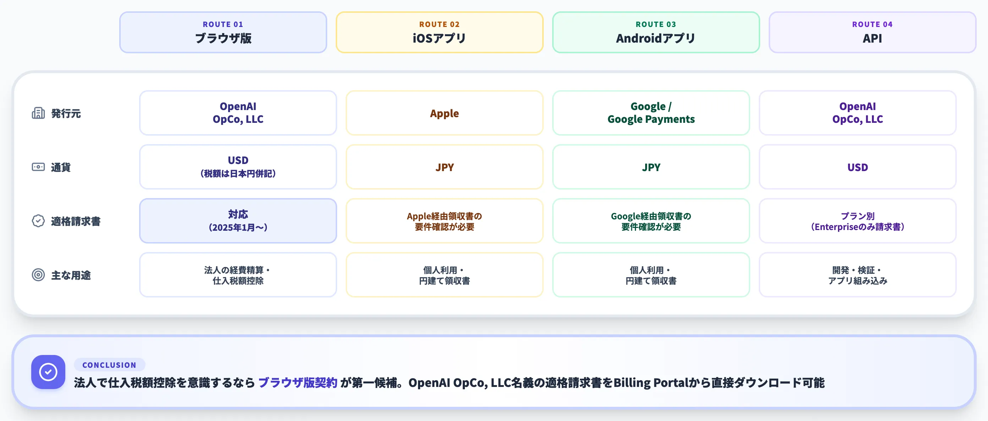Select the ROUTE 04 API header
The width and height of the screenshot is (988, 421).
pos(872,32)
